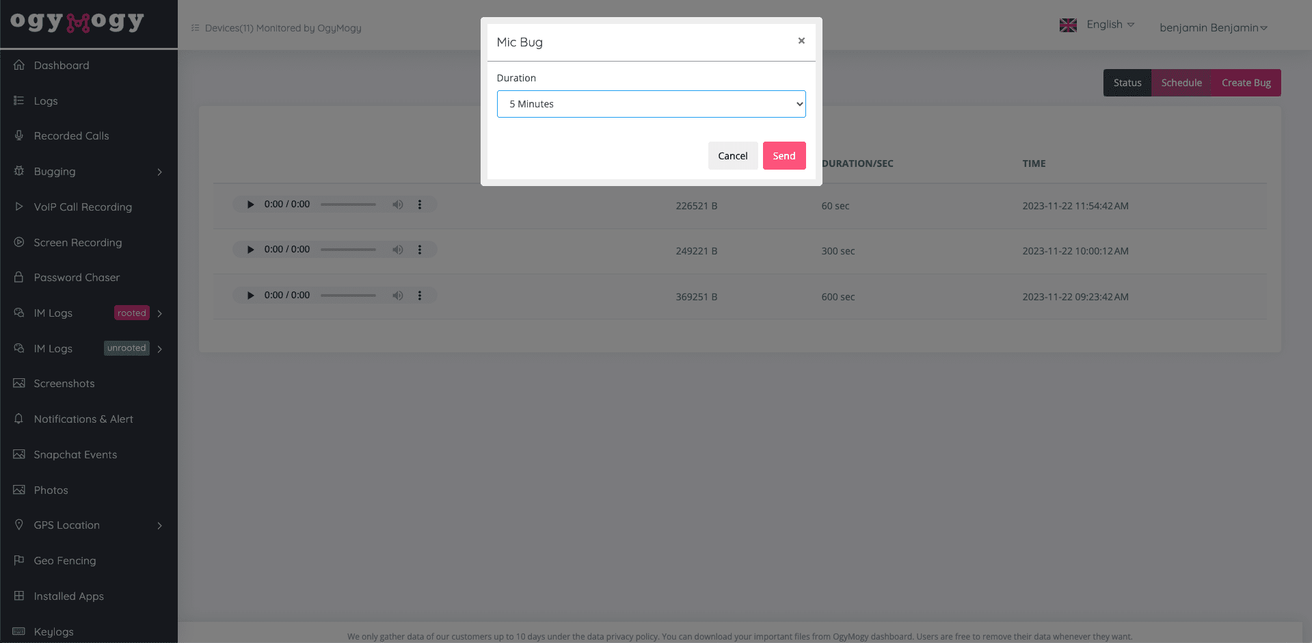Image resolution: width=1312 pixels, height=643 pixels.
Task: Click the rooted badge
Action: 132,313
